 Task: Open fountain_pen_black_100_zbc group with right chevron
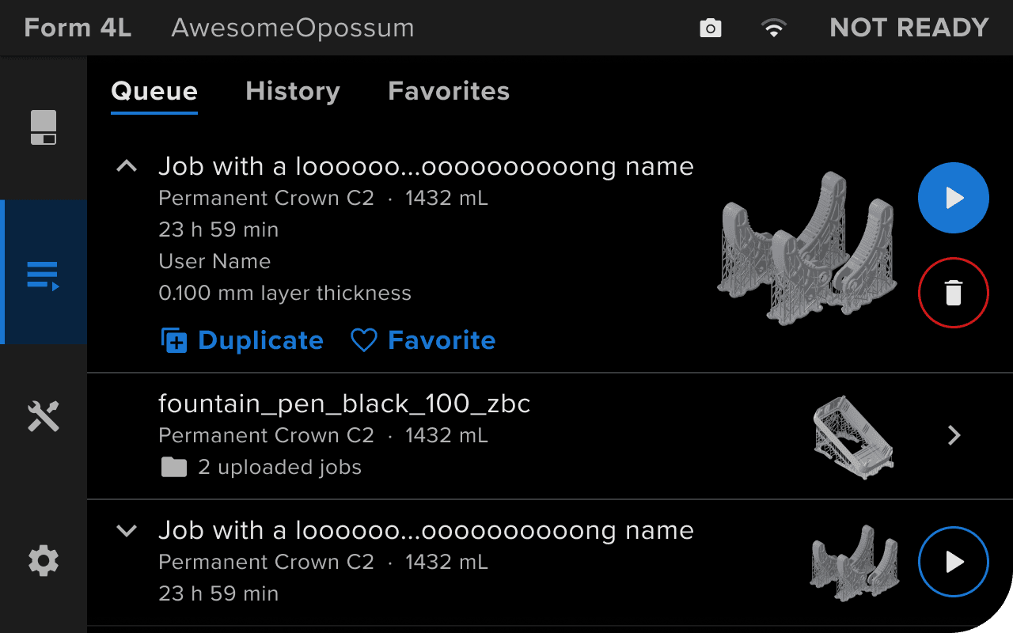pyautogui.click(x=954, y=435)
